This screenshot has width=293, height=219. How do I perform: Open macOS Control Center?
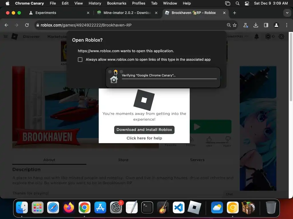pos(247,3)
